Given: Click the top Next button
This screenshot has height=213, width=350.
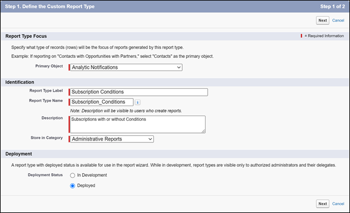Looking at the screenshot, I should pos(323,20).
